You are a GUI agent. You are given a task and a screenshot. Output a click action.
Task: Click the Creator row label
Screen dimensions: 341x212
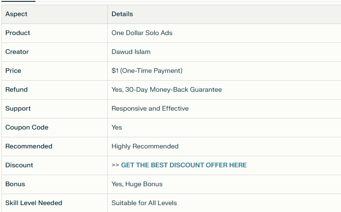click(x=17, y=52)
